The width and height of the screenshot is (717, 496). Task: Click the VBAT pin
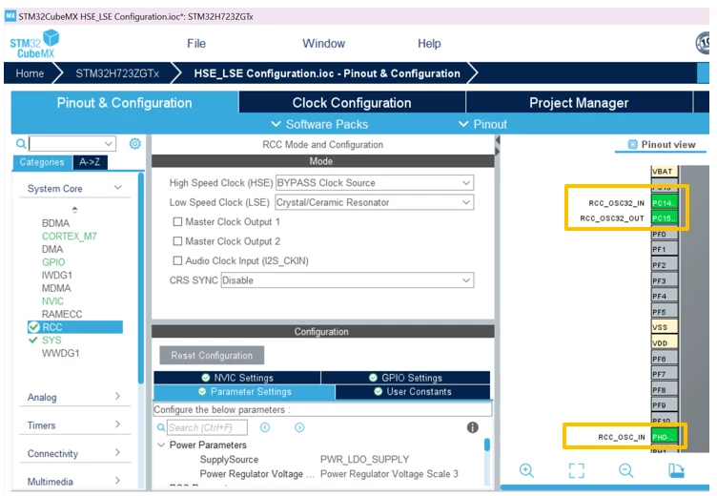[x=664, y=172]
